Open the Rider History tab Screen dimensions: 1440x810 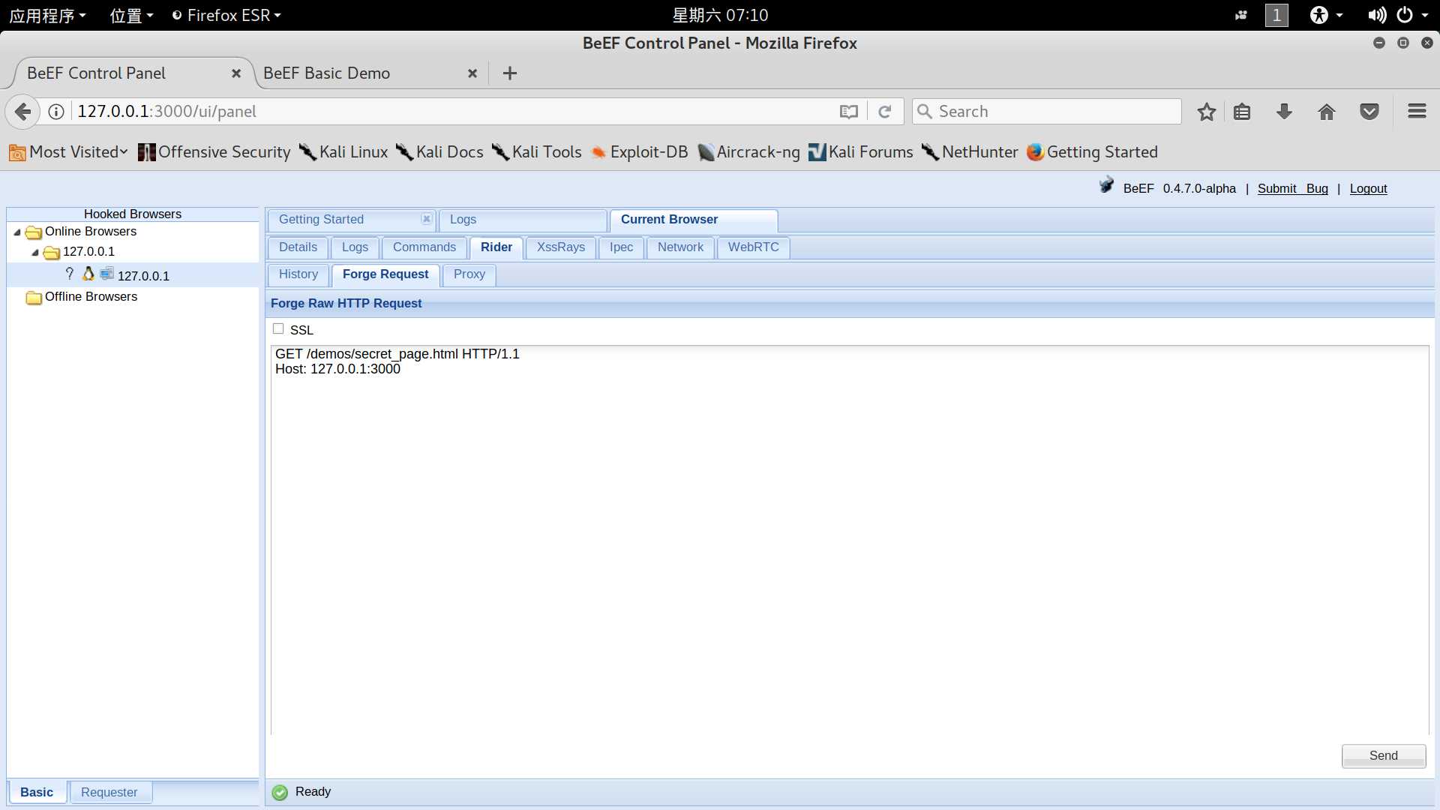point(298,274)
